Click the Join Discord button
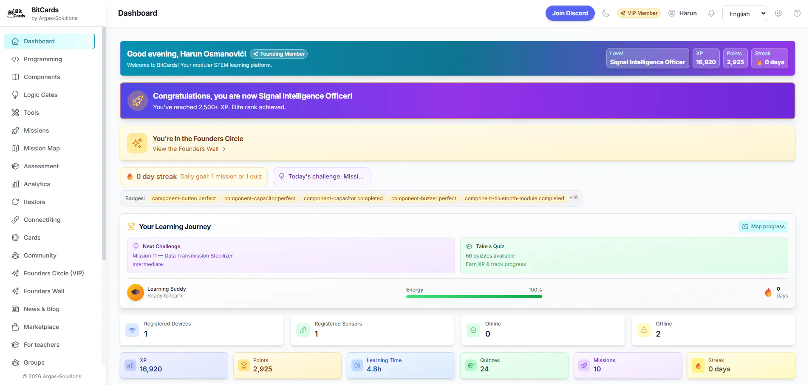The image size is (809, 385). coord(570,13)
